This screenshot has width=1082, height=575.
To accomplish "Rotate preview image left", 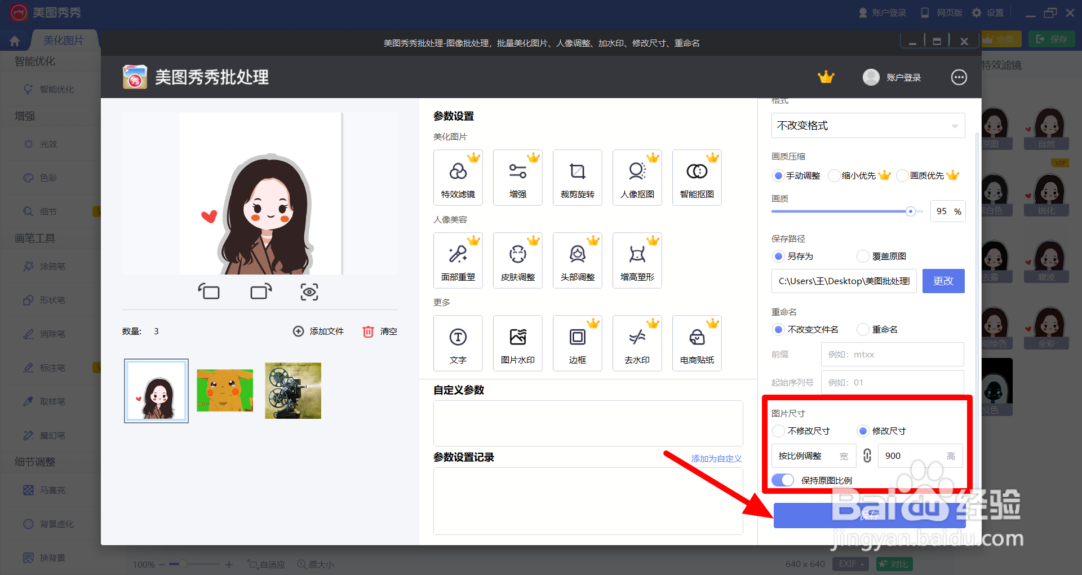I will 209,291.
